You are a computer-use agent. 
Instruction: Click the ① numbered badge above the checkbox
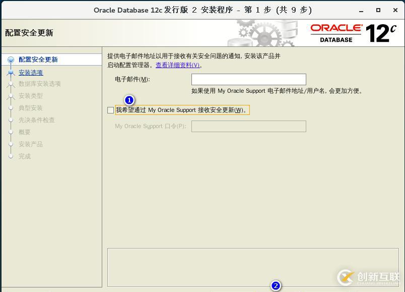pyautogui.click(x=130, y=100)
